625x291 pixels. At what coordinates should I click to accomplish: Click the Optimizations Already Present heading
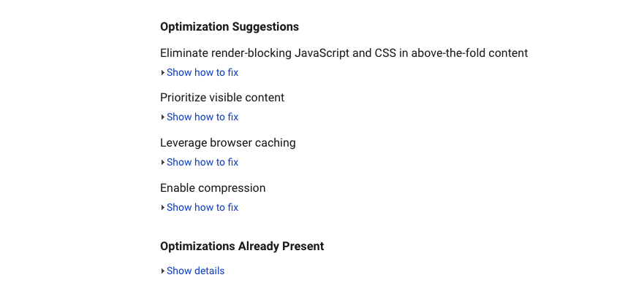[x=242, y=246]
